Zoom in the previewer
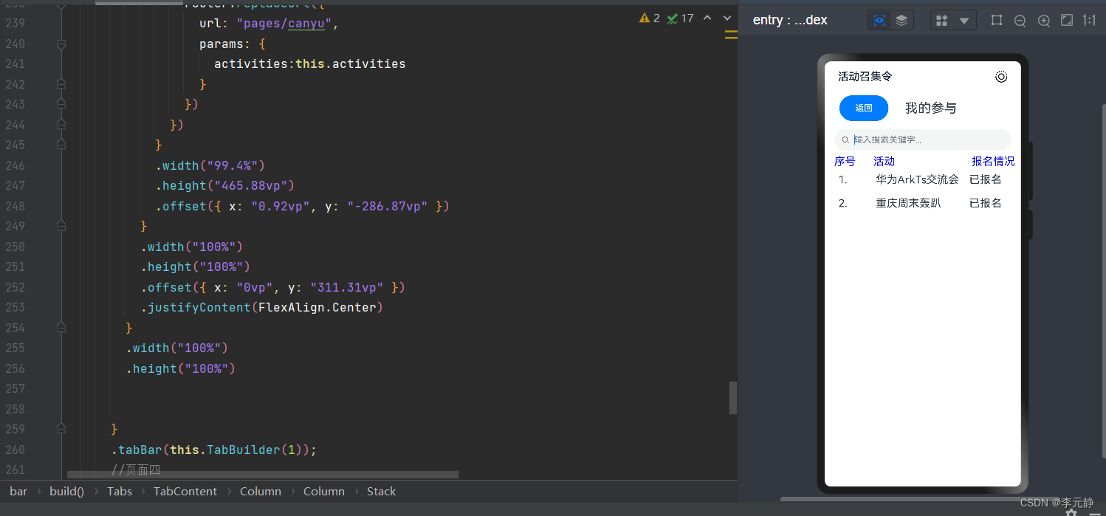This screenshot has width=1106, height=516. [1044, 21]
